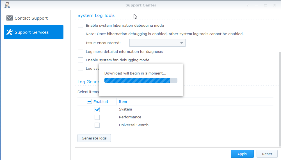Viewport: 281px width, 160px height.
Task: Toggle the Enabled header select-all checkbox
Action: pyautogui.click(x=89, y=102)
